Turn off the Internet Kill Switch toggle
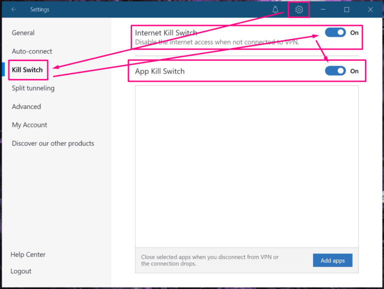This screenshot has width=384, height=289. pos(335,33)
